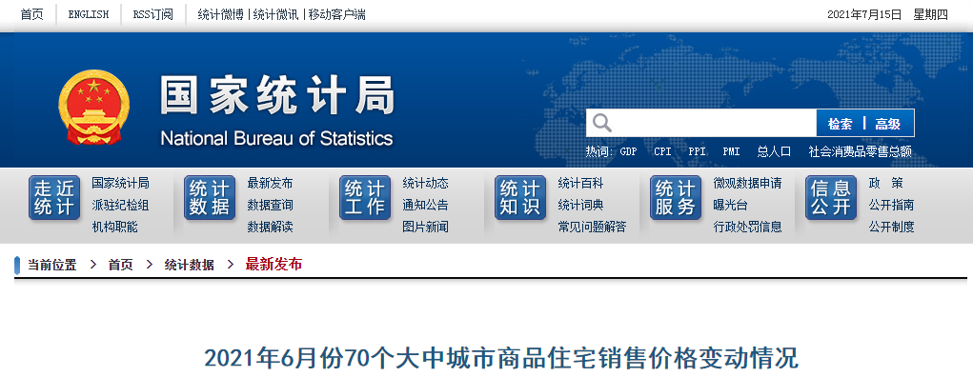Select hot word PPI
973x377 pixels.
[x=697, y=152]
